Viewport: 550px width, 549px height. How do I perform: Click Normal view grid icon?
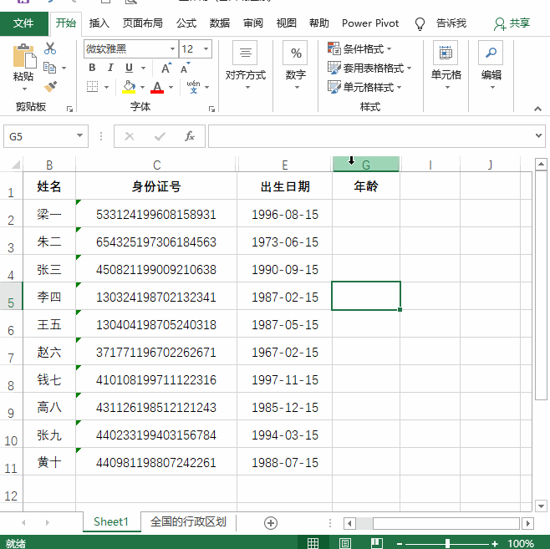tap(313, 543)
